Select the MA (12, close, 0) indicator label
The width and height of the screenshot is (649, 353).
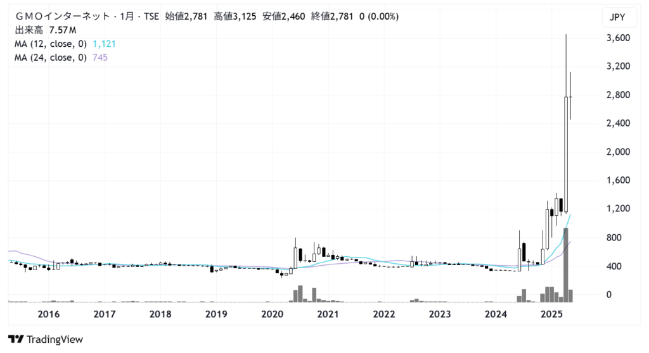(51, 44)
